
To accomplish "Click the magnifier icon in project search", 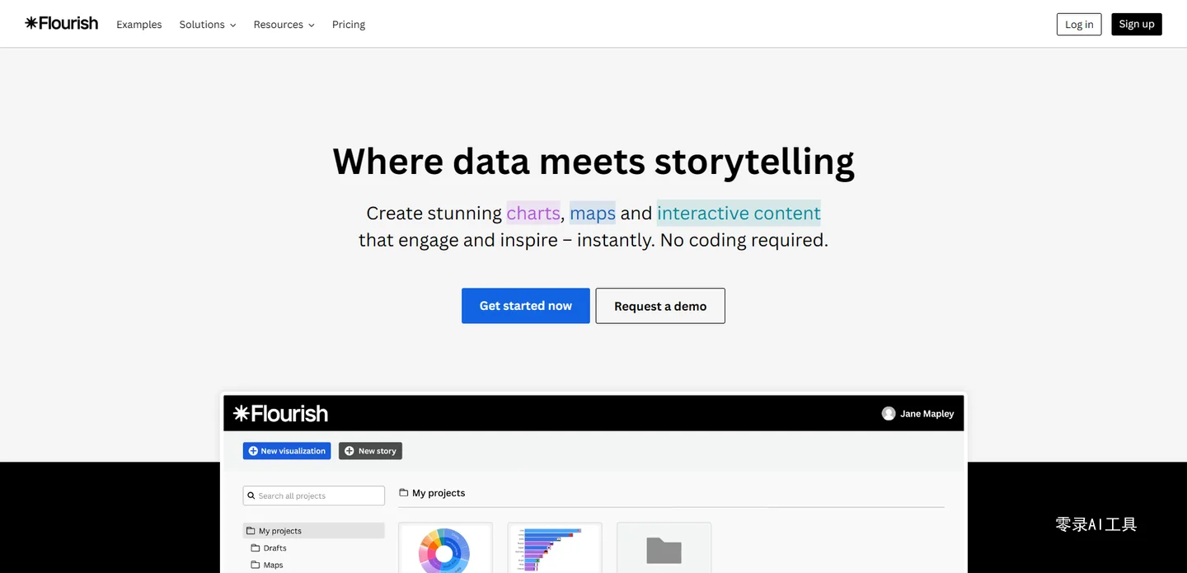I will (x=250, y=496).
